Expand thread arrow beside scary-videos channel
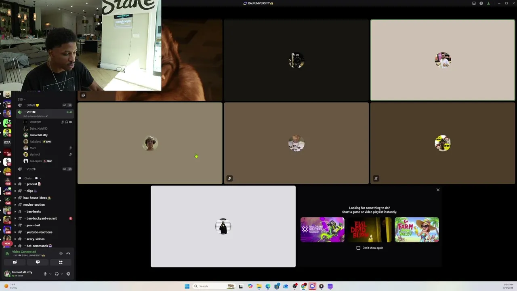This screenshot has width=517, height=291. (x=15, y=239)
